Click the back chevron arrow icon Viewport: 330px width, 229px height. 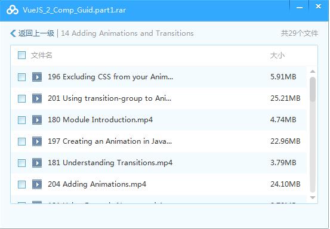(x=13, y=33)
